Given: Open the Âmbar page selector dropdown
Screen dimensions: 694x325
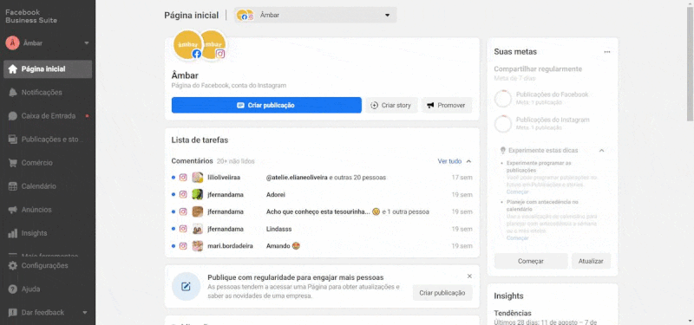Looking at the screenshot, I should pos(316,15).
